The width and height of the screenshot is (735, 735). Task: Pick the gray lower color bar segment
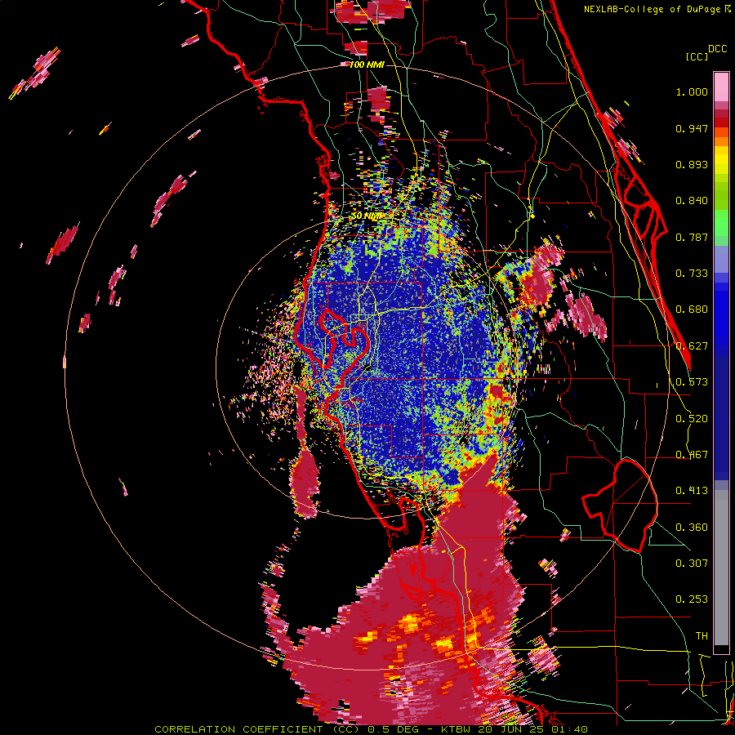click(721, 568)
